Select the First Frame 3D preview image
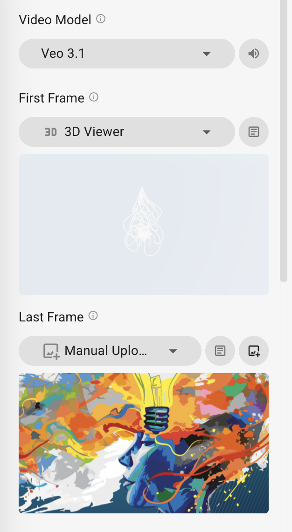This screenshot has width=292, height=532. click(x=144, y=225)
